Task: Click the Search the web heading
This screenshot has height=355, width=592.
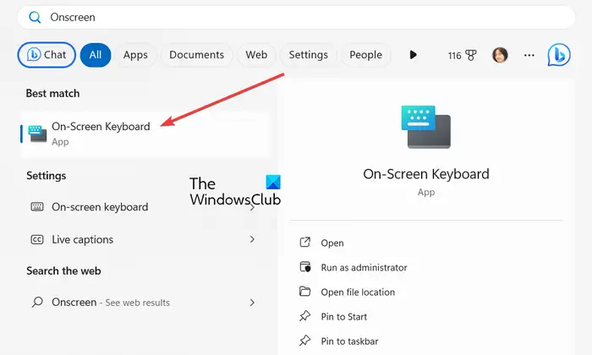Action: (x=63, y=270)
